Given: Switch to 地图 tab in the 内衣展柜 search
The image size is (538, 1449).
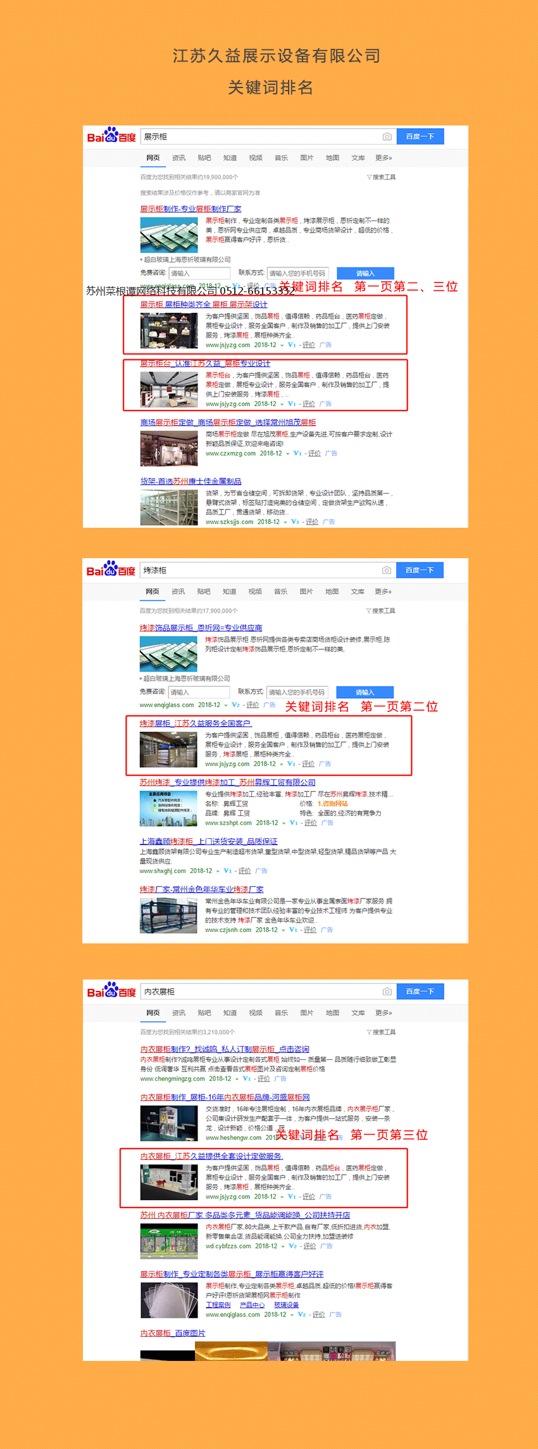Looking at the screenshot, I should tap(332, 1013).
